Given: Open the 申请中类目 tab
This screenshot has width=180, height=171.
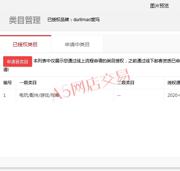Looking at the screenshot, I should pos(77,44).
